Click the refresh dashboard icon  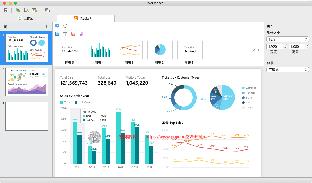point(65,26)
